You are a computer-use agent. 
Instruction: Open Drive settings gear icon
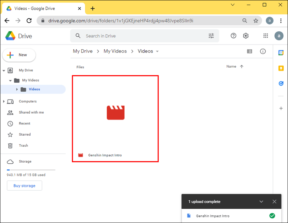pos(246,36)
